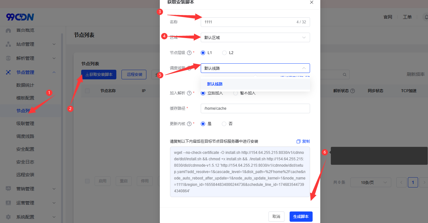The width and height of the screenshot is (428, 223).
Task: Open the 区域 dropdown 默认区域
Action: [255, 37]
